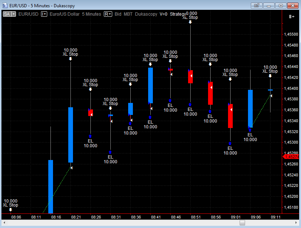Click the 09:11 time axis label
This screenshot has width=301, height=228.
coord(276,217)
